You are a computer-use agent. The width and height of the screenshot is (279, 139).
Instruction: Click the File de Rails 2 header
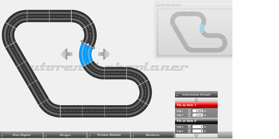coord(196,121)
